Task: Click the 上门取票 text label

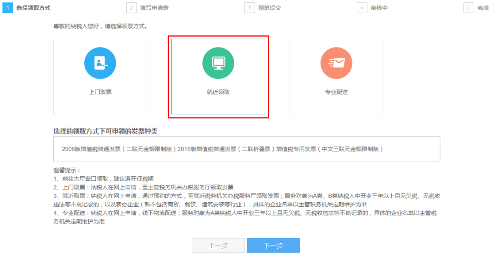Action: [100, 92]
